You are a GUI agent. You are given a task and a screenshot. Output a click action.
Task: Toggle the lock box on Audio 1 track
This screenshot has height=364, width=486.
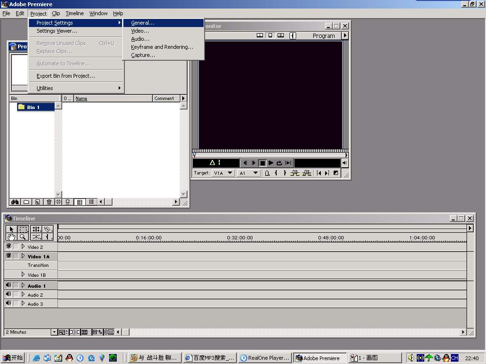16,285
